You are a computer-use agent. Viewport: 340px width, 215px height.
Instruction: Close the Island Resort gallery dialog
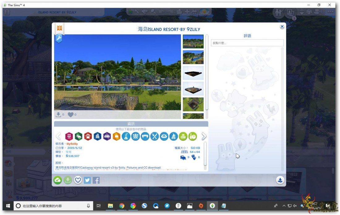pos(282,27)
